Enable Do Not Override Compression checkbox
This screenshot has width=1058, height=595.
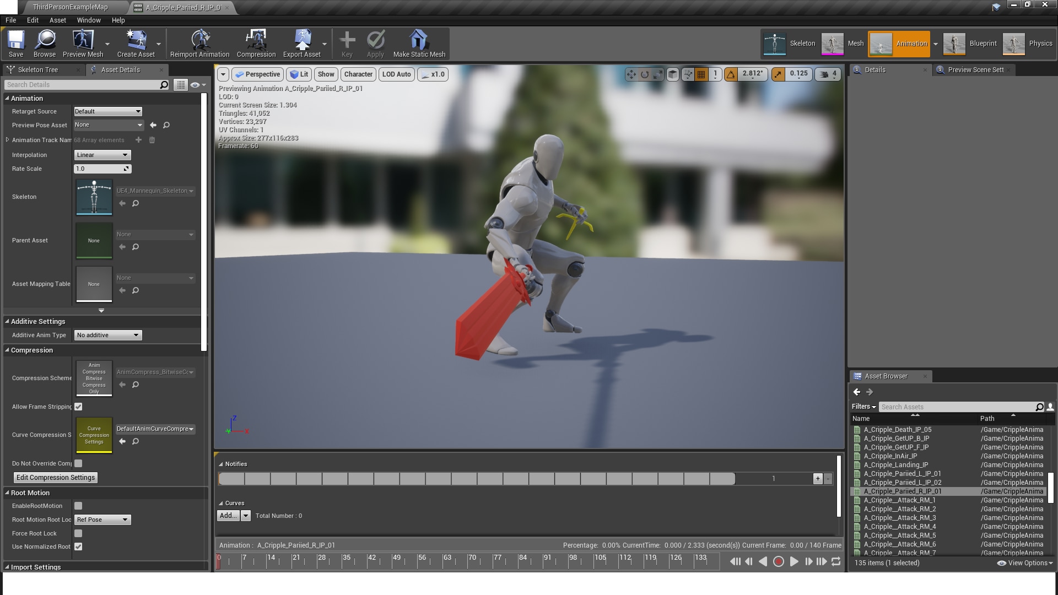point(78,463)
